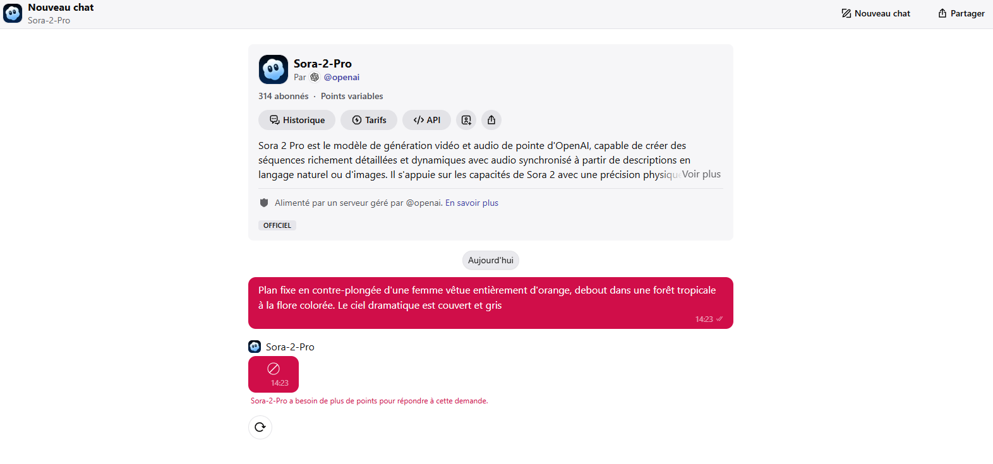Click the blocked error response bubble

click(x=274, y=374)
